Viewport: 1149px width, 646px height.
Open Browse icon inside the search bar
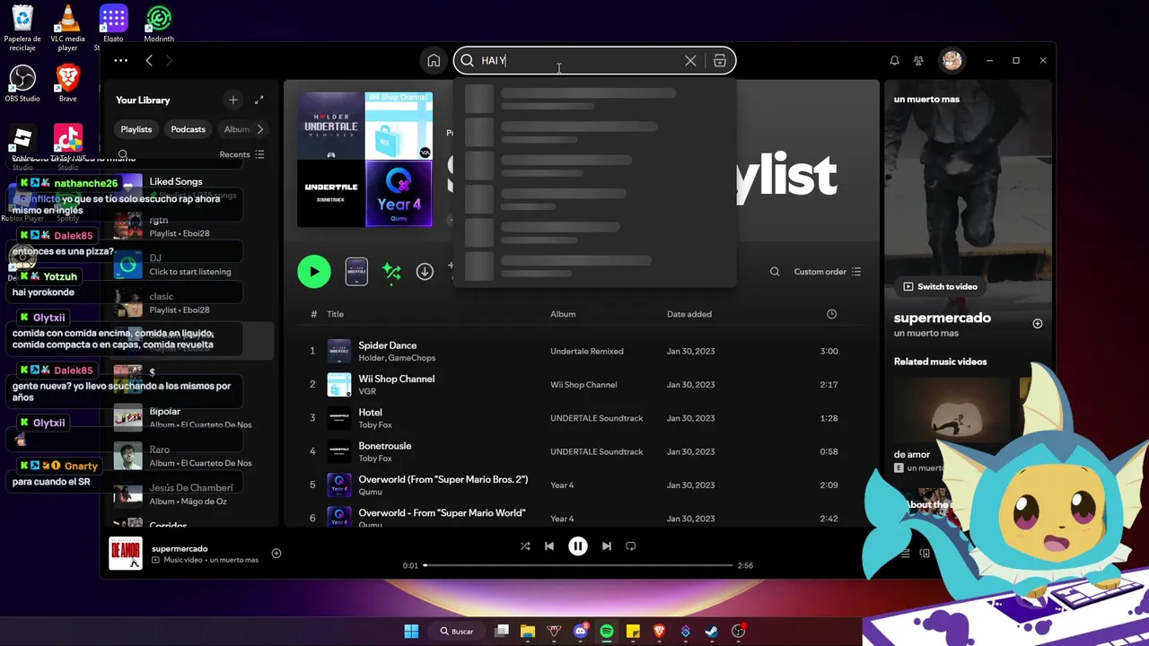(x=720, y=60)
